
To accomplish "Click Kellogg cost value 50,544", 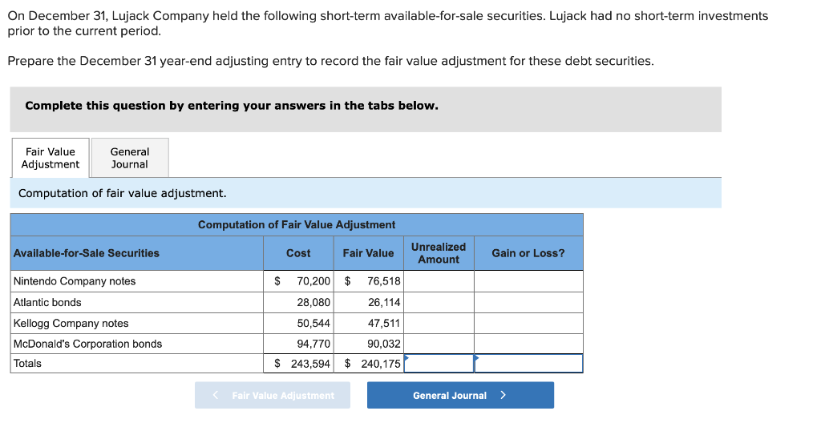I will 313,324.
